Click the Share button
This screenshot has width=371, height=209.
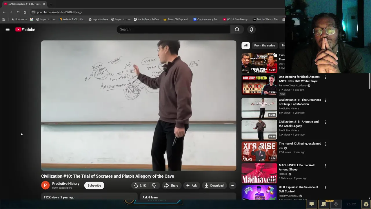(x=171, y=185)
